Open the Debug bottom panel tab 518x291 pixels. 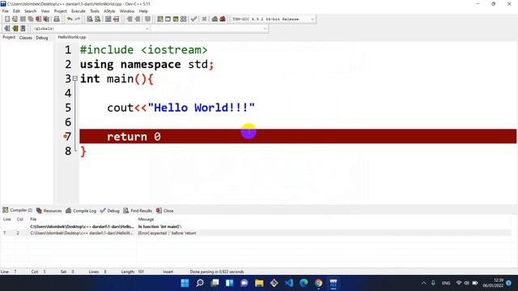coord(110,210)
